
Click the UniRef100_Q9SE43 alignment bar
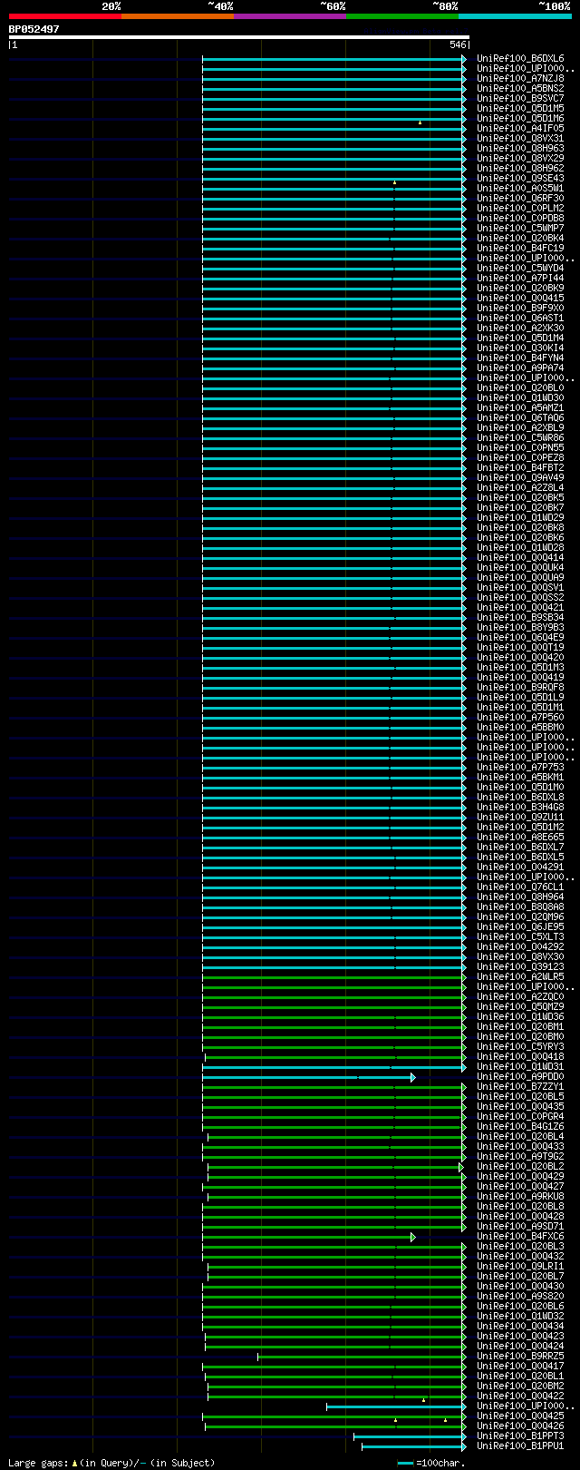pos(334,179)
